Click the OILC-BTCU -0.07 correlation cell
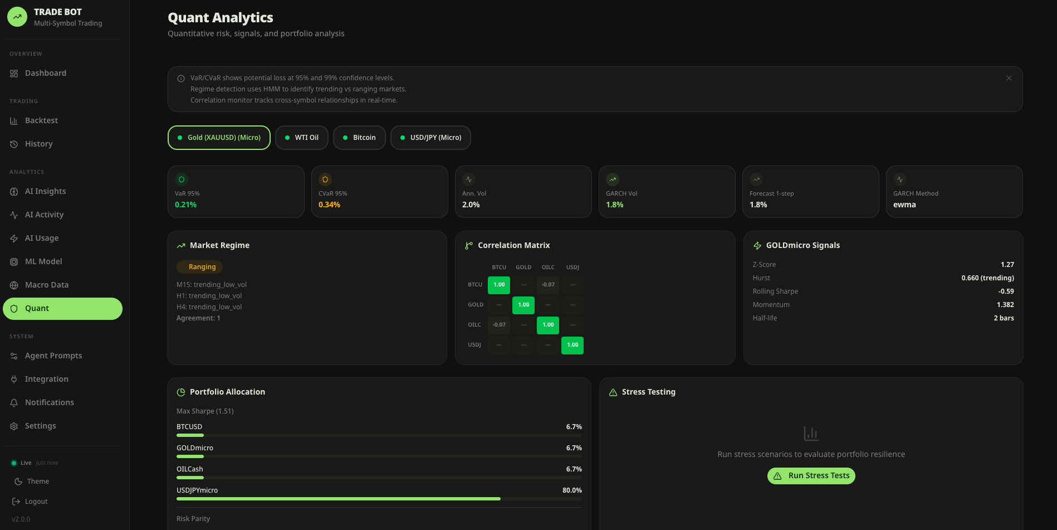1057x530 pixels. (x=499, y=325)
